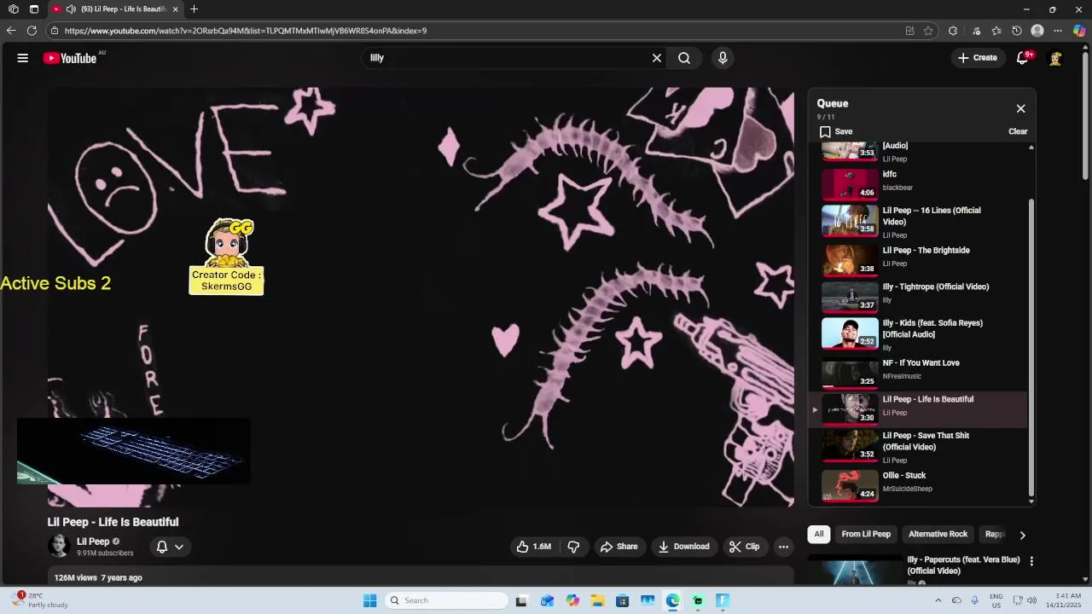This screenshot has height=614, width=1092.
Task: Close the Lil Peep browser tab
Action: point(175,9)
